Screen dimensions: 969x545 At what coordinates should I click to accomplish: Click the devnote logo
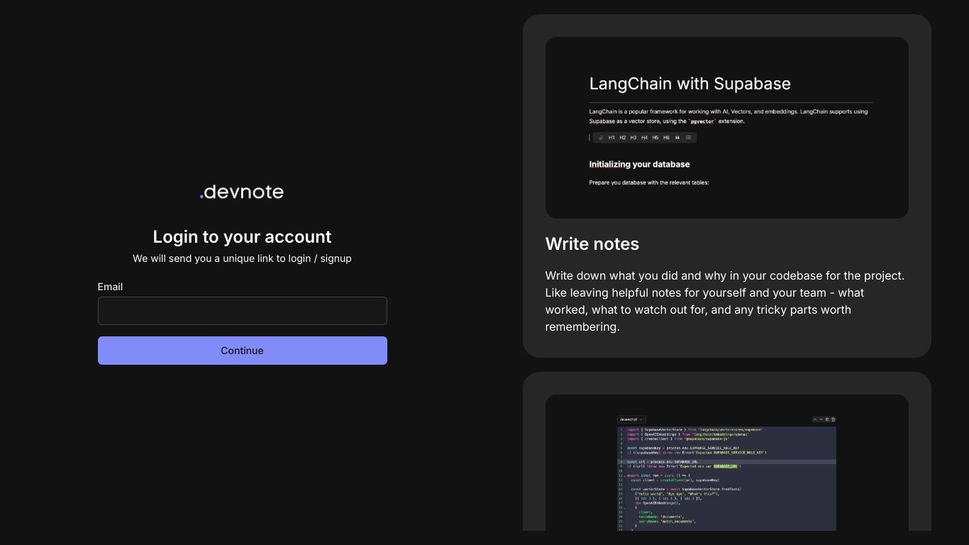[242, 192]
